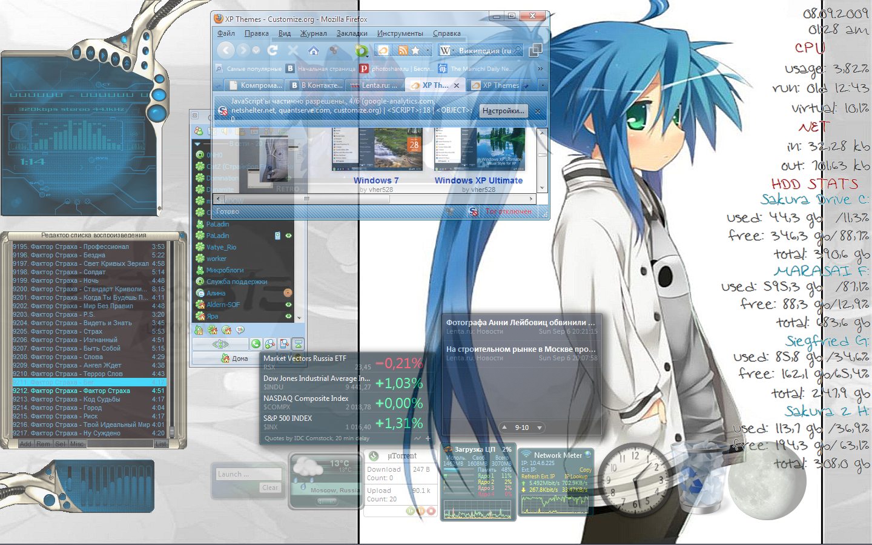Click the Firefox forward arrow

(243, 50)
